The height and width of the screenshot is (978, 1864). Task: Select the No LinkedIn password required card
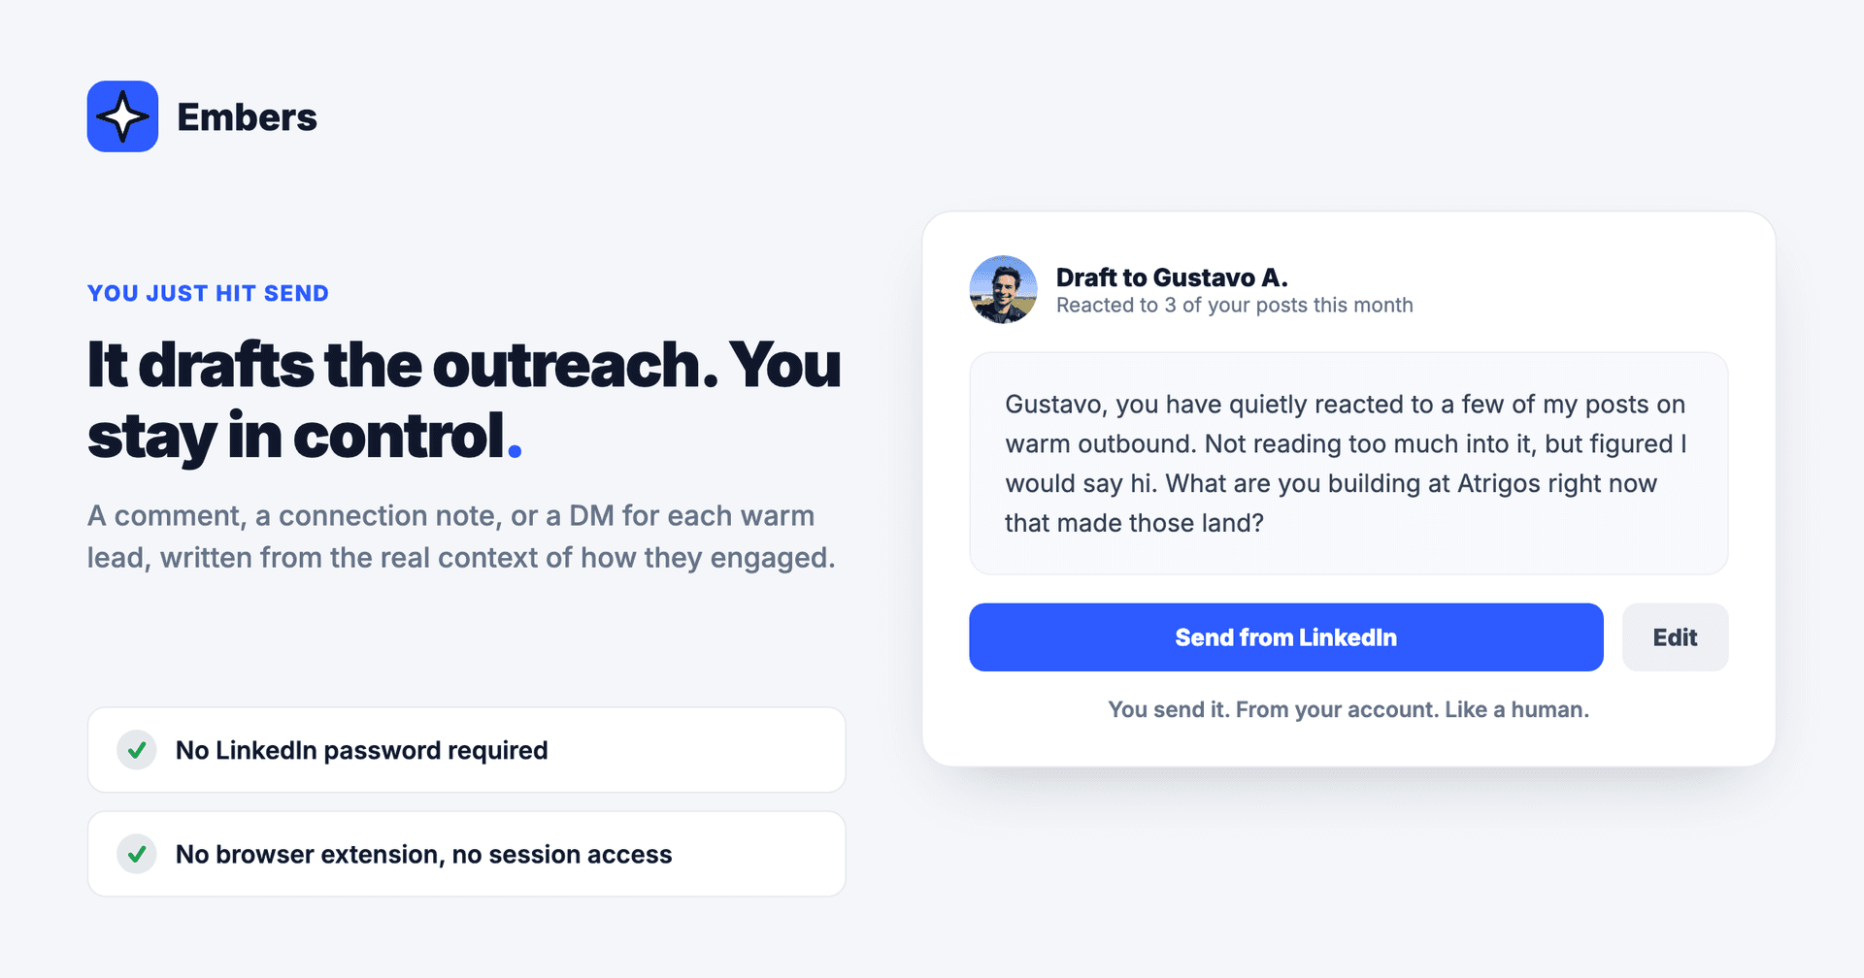click(x=466, y=750)
